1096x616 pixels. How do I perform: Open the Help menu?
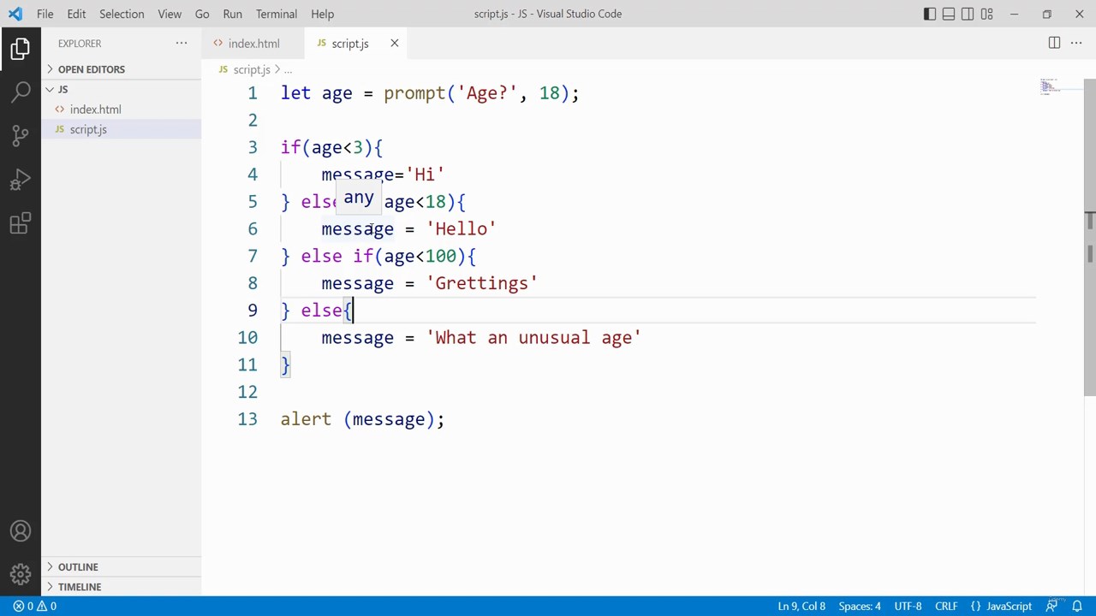pos(322,14)
